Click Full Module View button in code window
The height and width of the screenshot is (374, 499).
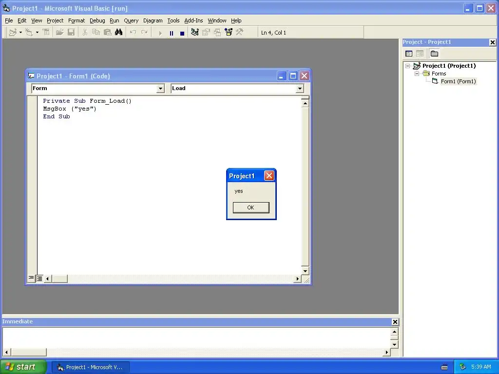(x=39, y=279)
